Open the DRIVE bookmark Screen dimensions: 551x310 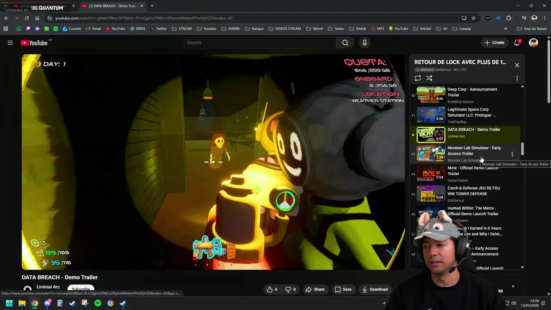point(137,29)
